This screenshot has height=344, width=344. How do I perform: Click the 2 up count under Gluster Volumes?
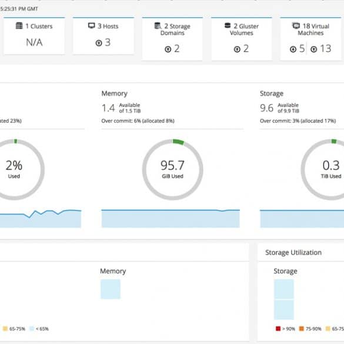click(x=246, y=49)
